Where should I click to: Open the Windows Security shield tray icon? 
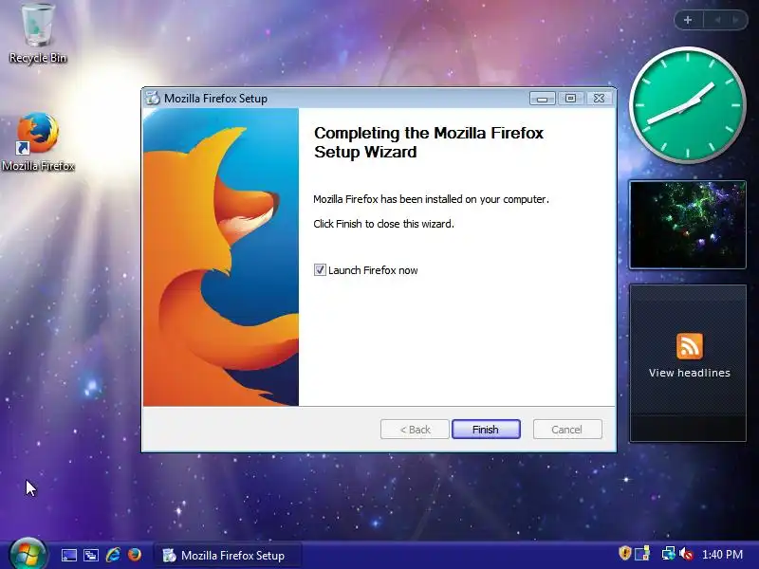tap(625, 553)
